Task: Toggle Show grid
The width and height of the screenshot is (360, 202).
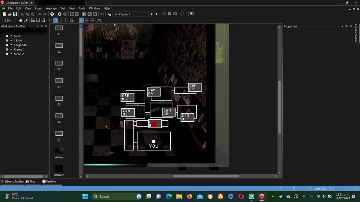Action: [38, 20]
